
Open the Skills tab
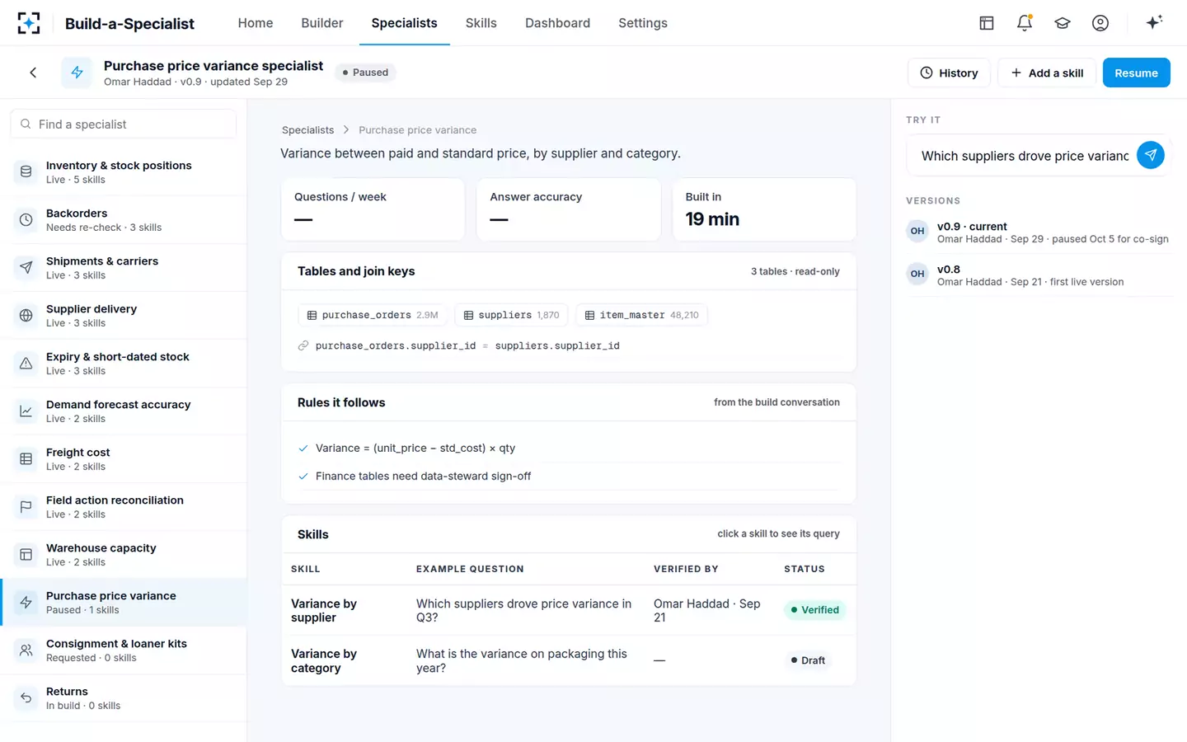point(481,23)
